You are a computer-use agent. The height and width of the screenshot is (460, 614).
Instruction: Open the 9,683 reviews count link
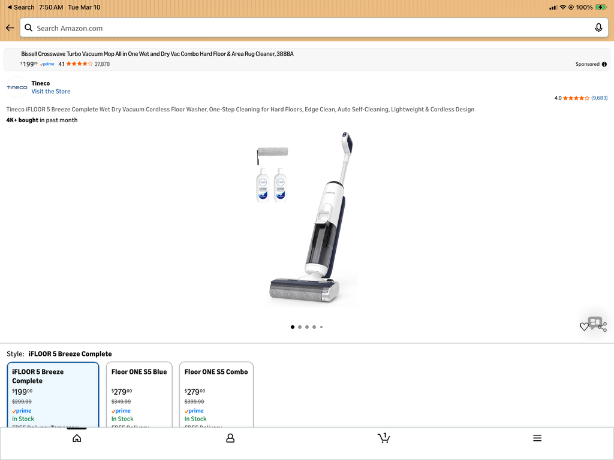pyautogui.click(x=599, y=98)
